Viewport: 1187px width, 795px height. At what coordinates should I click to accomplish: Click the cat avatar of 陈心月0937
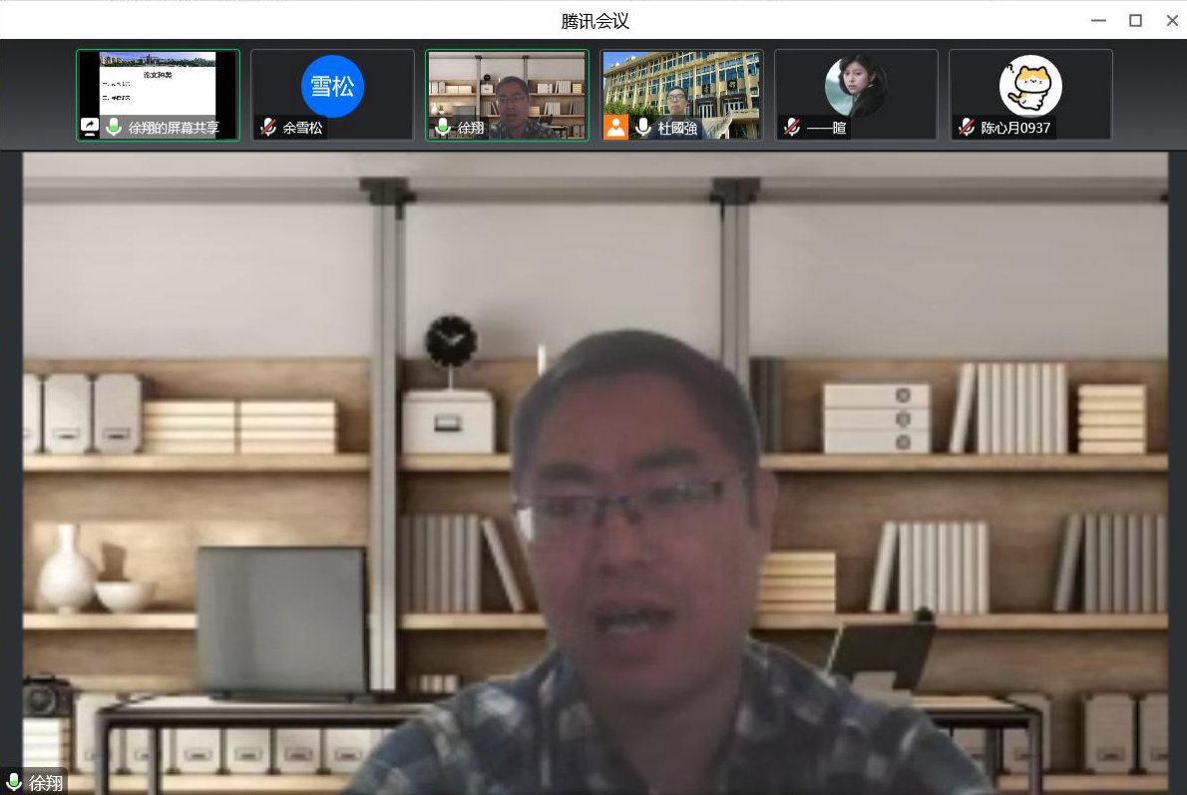click(x=1030, y=86)
